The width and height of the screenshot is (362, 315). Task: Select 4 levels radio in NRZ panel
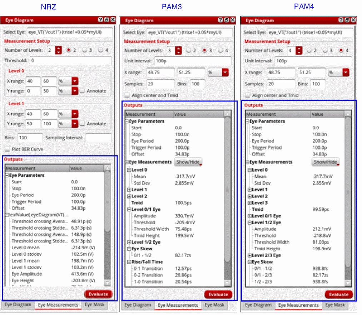[101, 50]
